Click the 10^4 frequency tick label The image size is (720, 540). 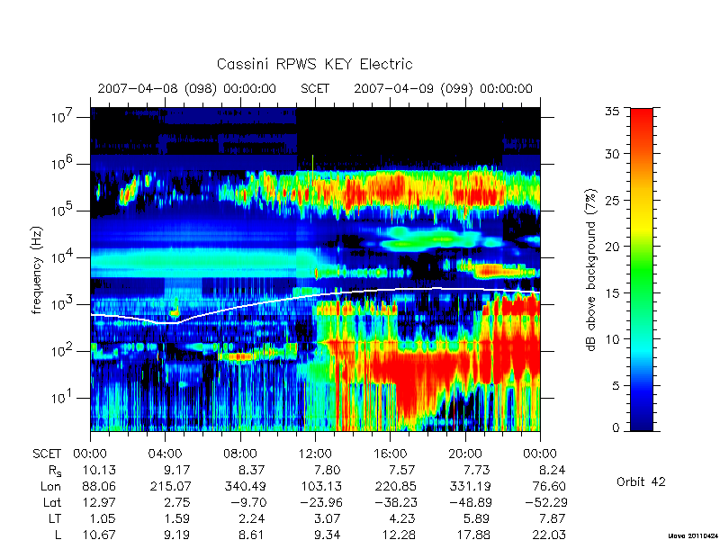pyautogui.click(x=62, y=257)
